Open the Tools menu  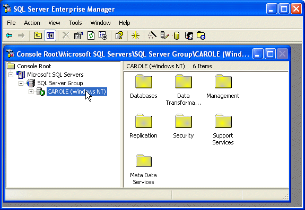(x=75, y=23)
